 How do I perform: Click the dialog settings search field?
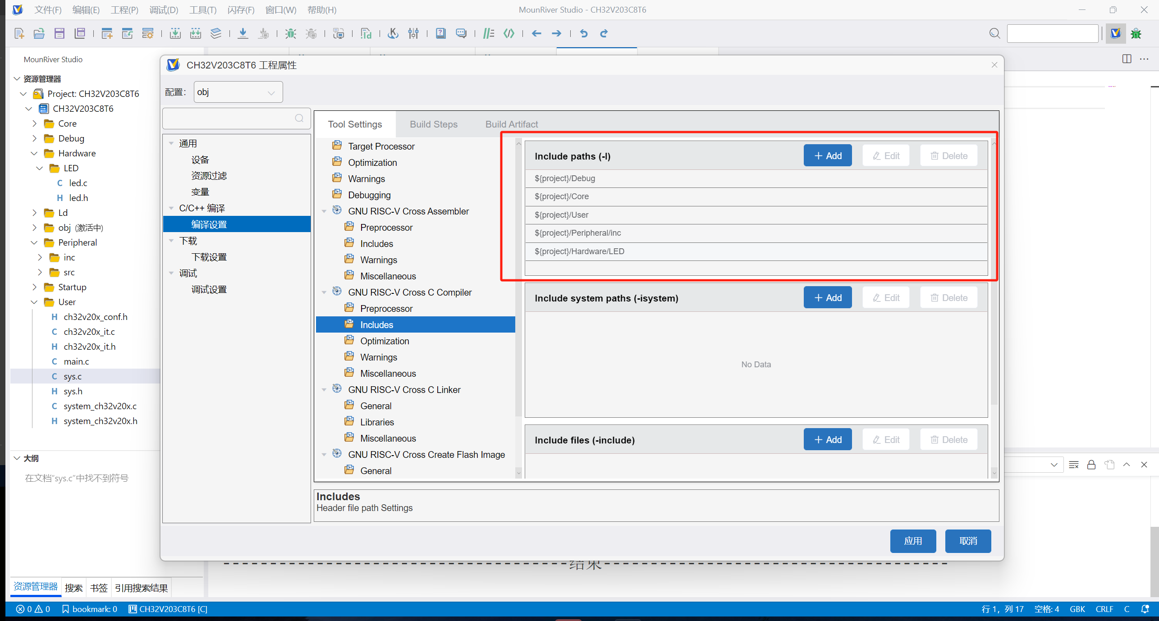coord(236,119)
